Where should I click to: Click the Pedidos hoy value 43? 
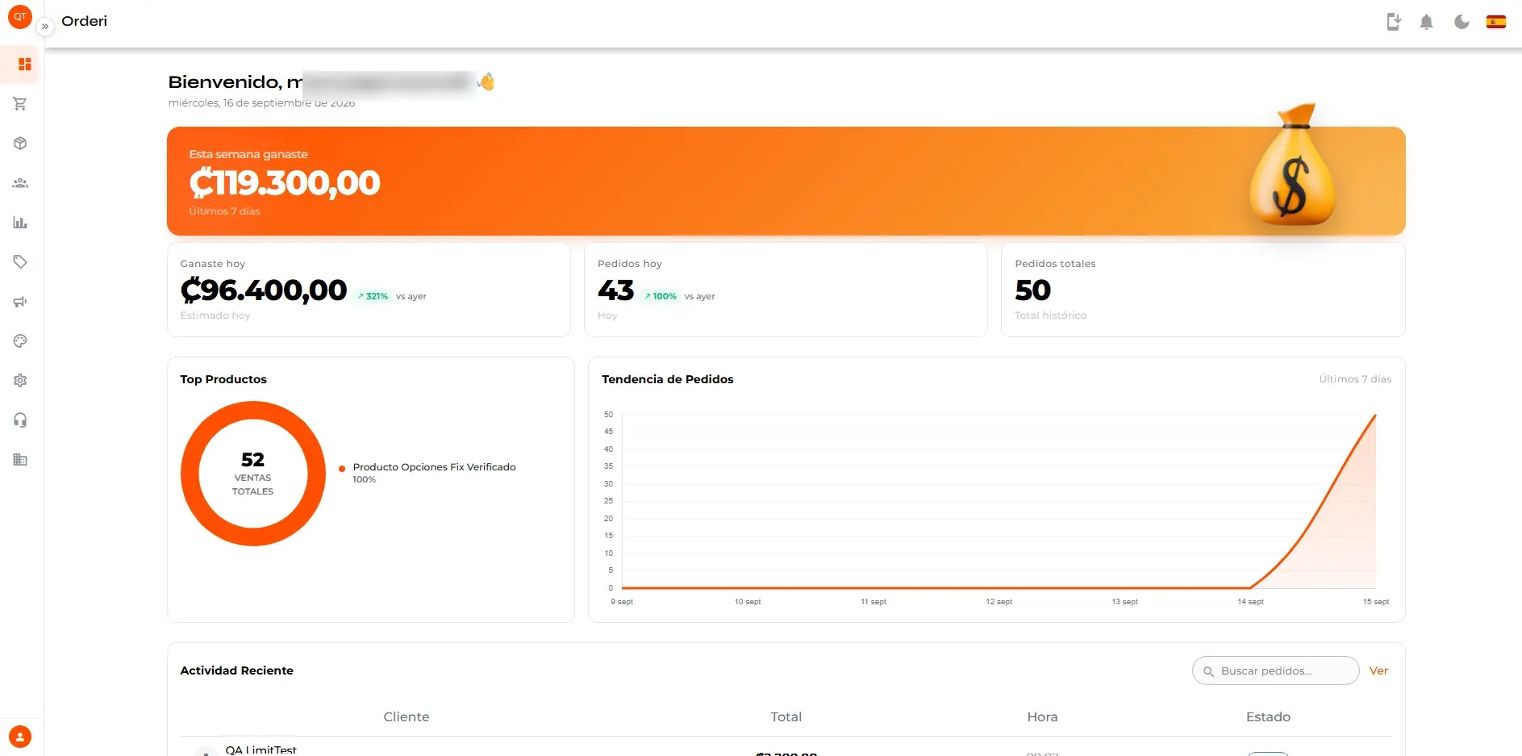615,290
